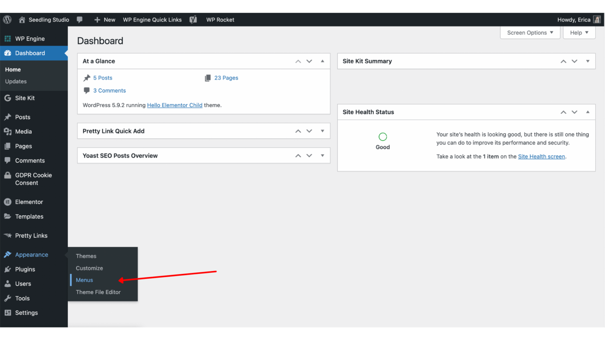
Task: Open the Screen Options dropdown
Action: pyautogui.click(x=529, y=33)
